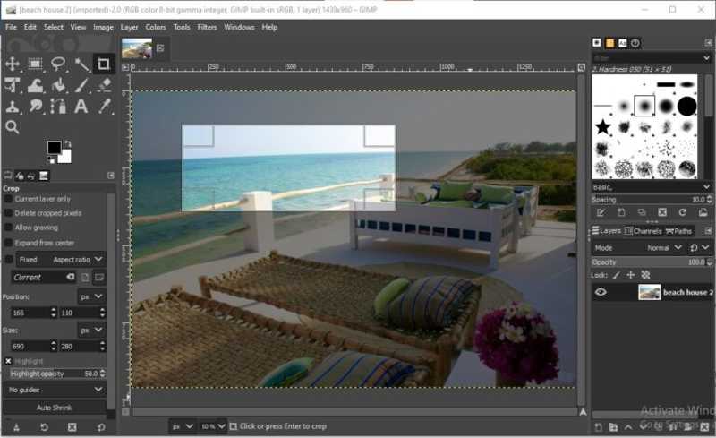Select the Move tool

[13, 64]
